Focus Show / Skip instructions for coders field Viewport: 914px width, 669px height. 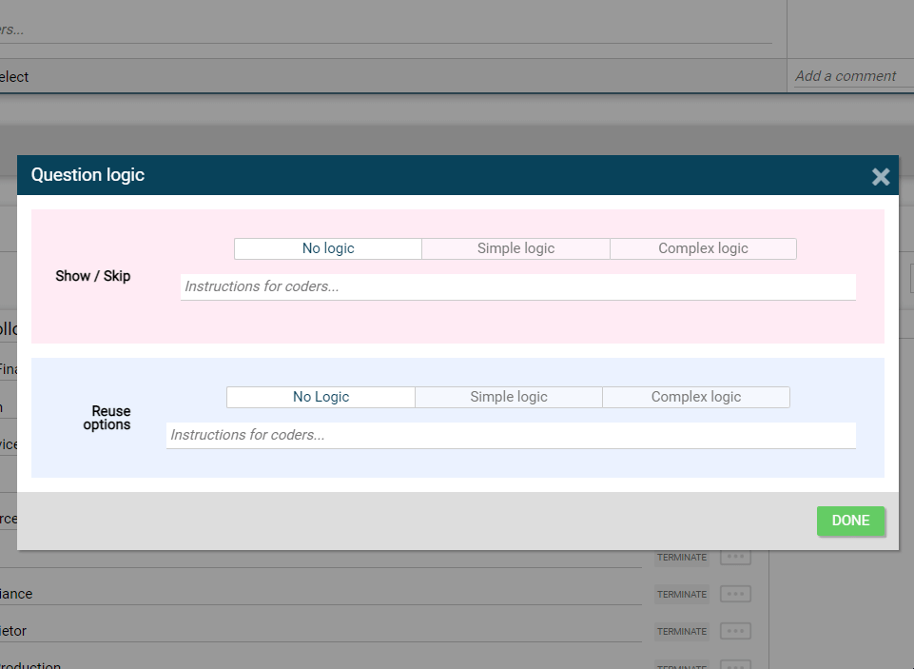tap(517, 286)
